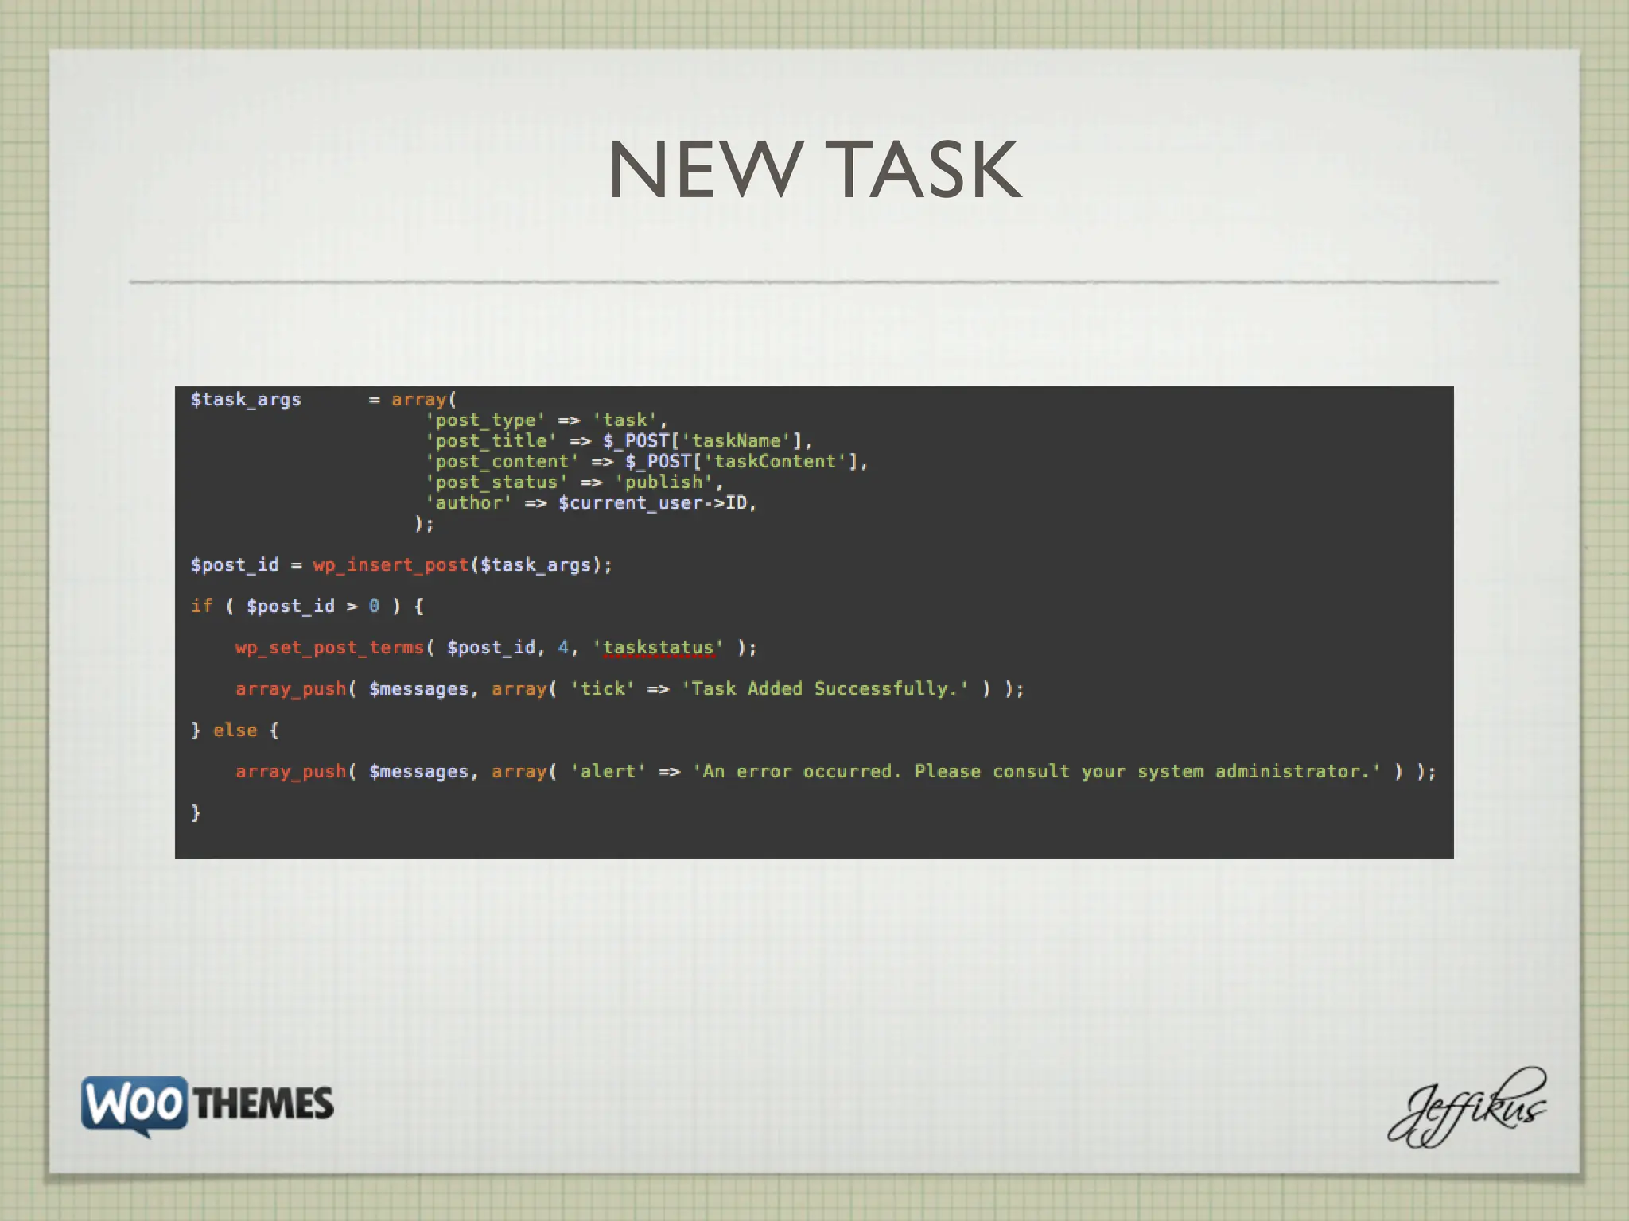1629x1221 pixels.
Task: Click the Jeffikus signature logo
Action: click(1468, 1107)
